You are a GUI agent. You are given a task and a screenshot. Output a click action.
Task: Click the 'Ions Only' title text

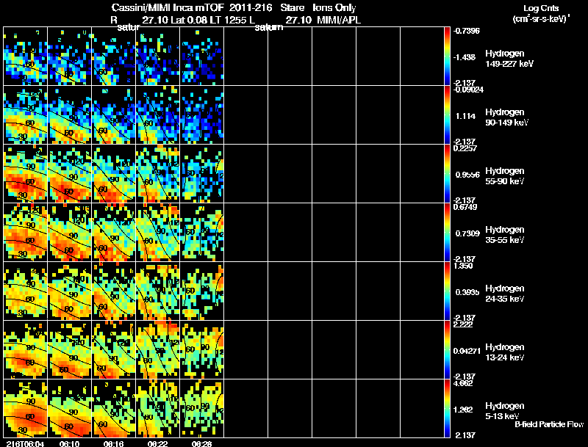tap(334, 7)
